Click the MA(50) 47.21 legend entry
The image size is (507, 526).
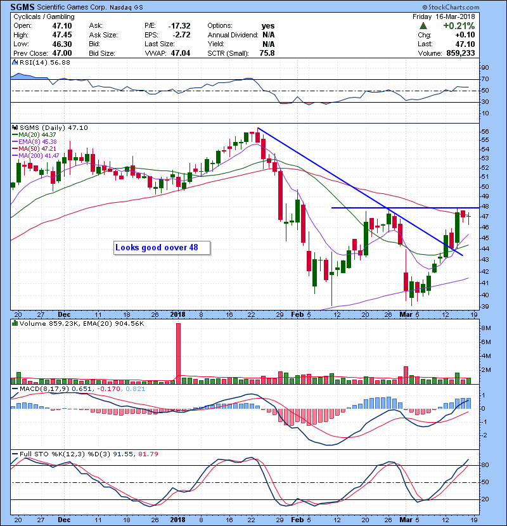pyautogui.click(x=34, y=148)
